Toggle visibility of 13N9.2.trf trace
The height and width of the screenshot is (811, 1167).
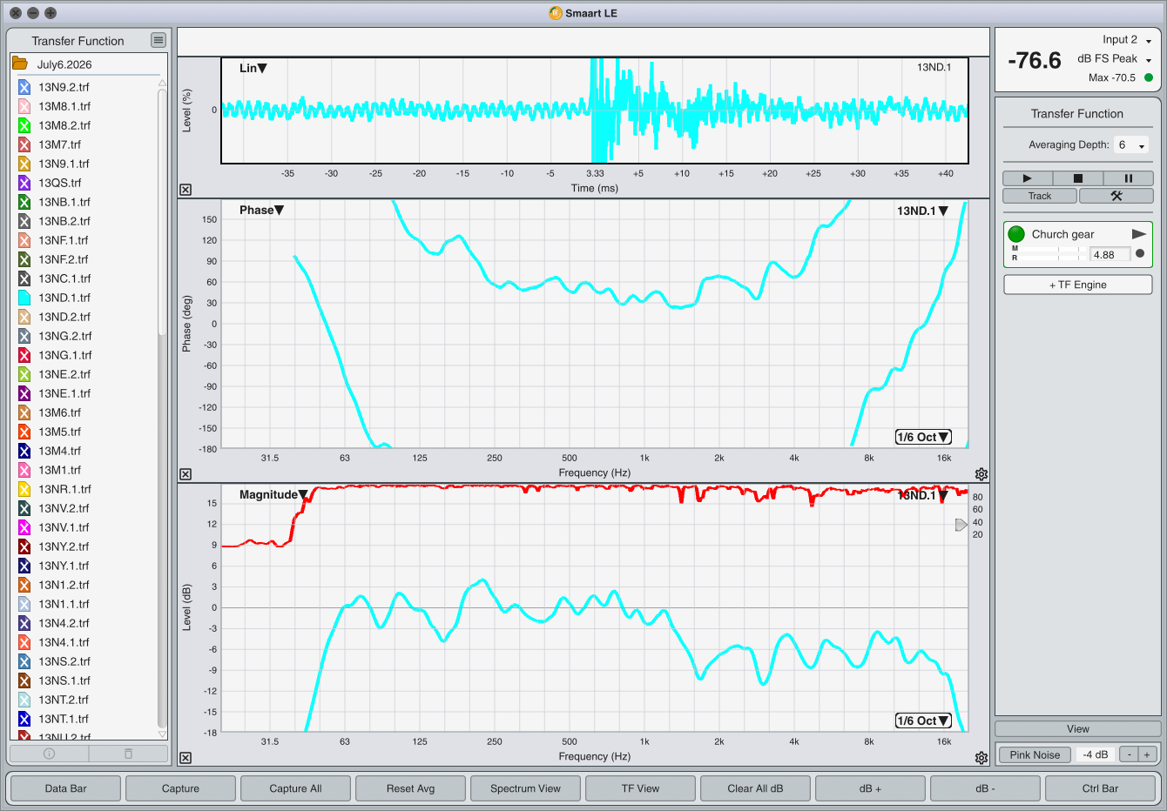click(x=24, y=87)
